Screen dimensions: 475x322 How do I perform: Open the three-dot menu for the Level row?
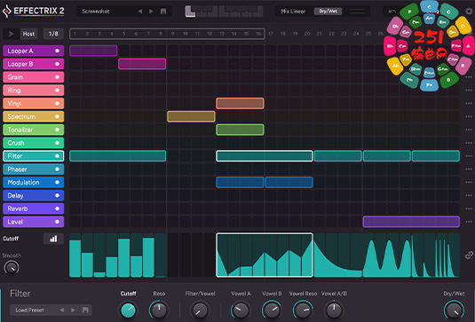[469, 222]
